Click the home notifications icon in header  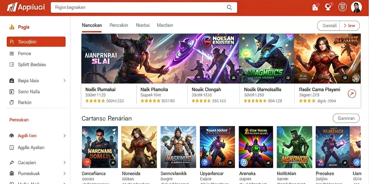[x=315, y=7]
